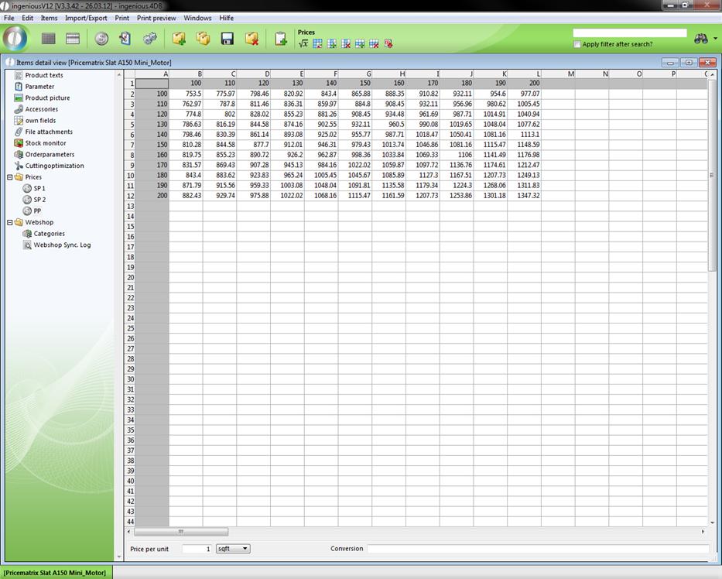Image resolution: width=722 pixels, height=579 pixels.
Task: Enable Apply filter after search checkbox
Action: tap(577, 44)
